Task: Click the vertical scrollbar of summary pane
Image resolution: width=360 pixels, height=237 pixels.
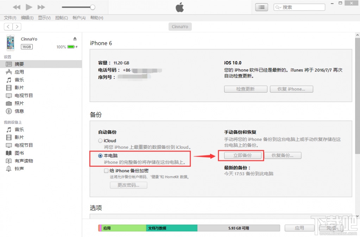Action: pos(358,96)
